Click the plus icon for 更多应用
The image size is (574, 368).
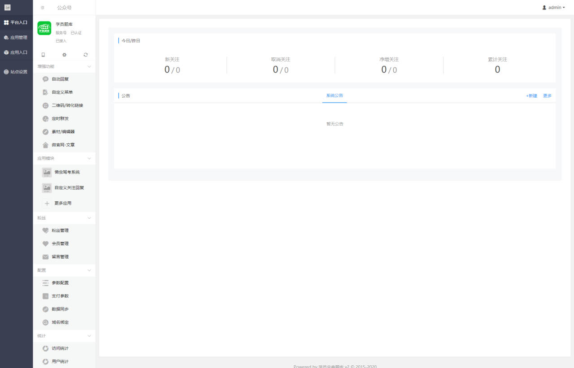(47, 203)
